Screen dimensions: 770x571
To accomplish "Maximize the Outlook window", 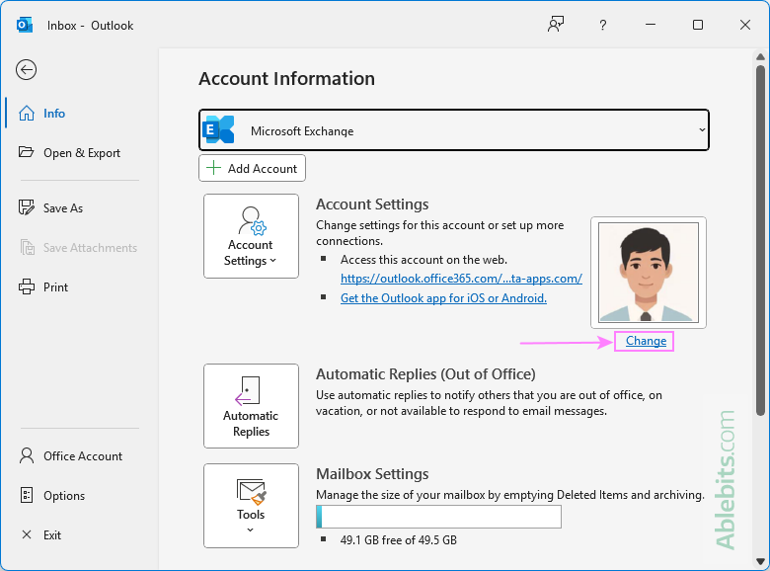I will [698, 25].
